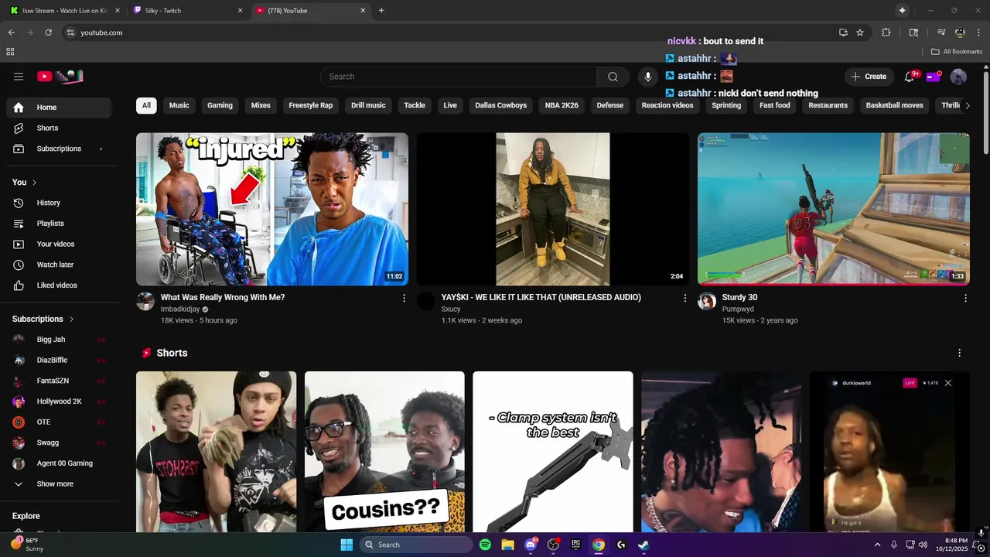Expand the You section chevron
The width and height of the screenshot is (990, 557).
34,183
